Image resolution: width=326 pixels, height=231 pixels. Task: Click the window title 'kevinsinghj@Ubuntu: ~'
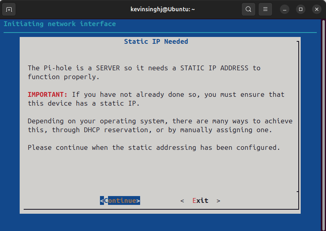(x=163, y=9)
